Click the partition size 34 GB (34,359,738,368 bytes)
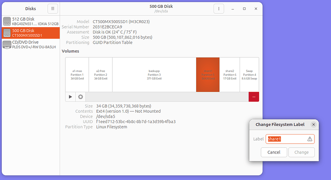Viewport: 331px width, 180px height. 124,106
